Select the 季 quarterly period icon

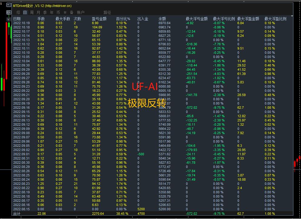[x=44, y=12]
